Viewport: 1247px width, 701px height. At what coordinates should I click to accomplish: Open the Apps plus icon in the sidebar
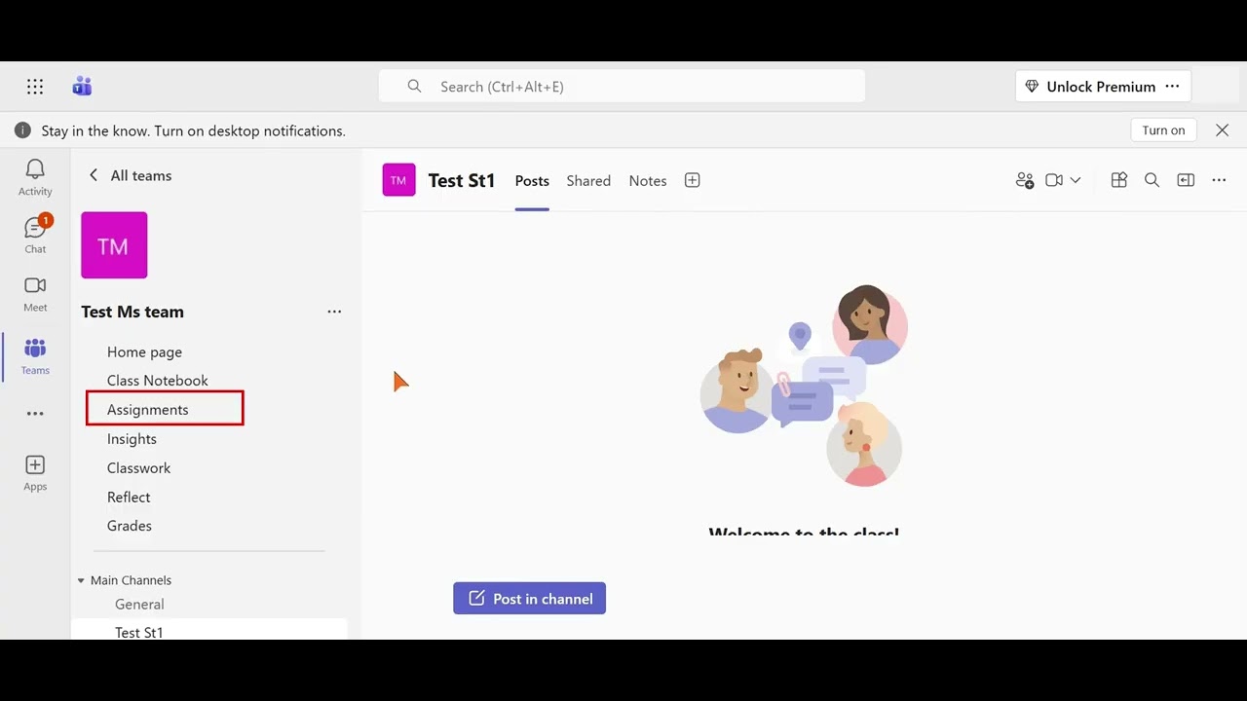(x=35, y=473)
